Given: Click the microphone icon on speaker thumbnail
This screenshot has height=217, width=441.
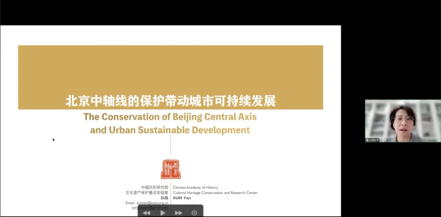Looking at the screenshot, I should pyautogui.click(x=367, y=140).
